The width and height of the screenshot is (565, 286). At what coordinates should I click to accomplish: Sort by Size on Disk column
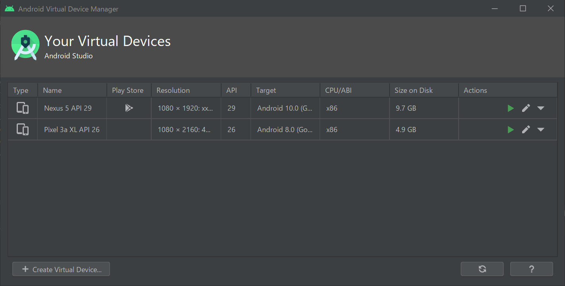(413, 90)
